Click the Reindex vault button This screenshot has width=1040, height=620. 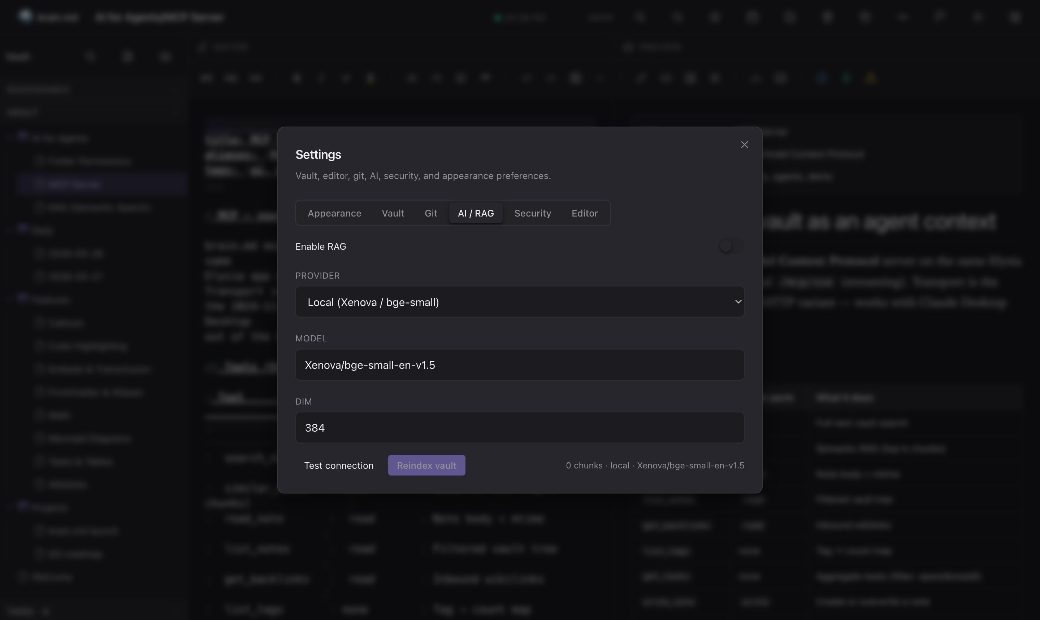(x=426, y=465)
